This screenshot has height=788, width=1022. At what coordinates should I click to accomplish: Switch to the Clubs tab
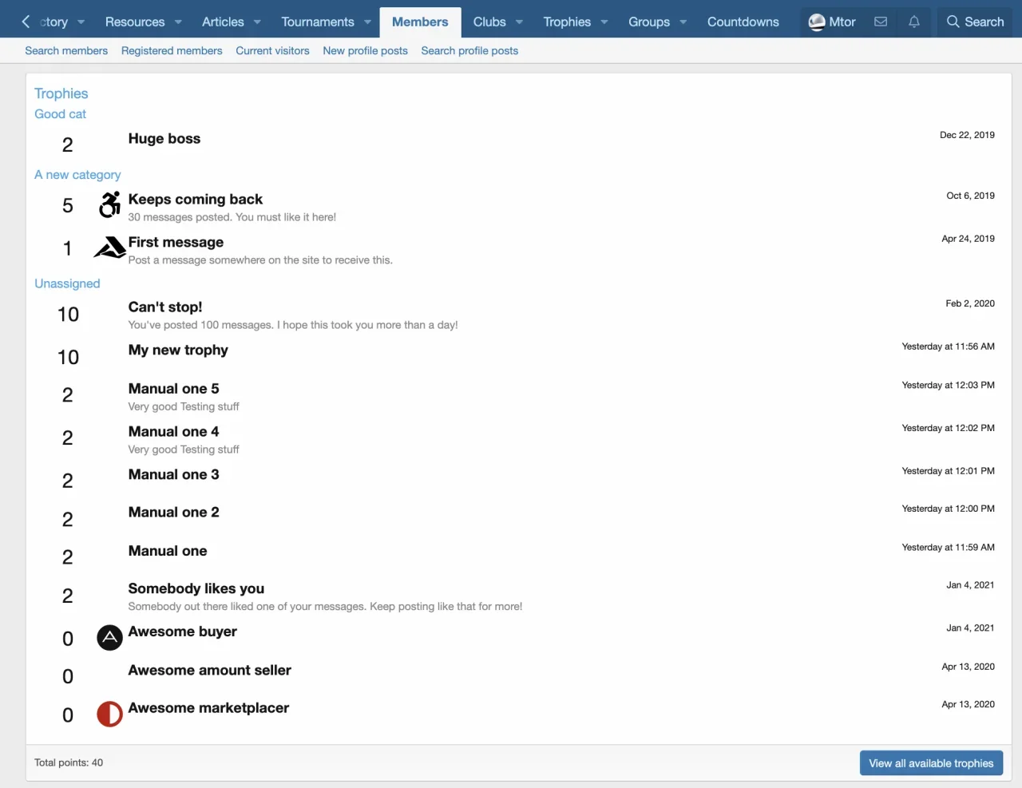[x=489, y=22]
